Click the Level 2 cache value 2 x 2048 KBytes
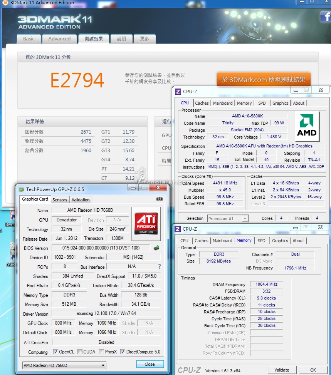Viewport: 331px width, 375px height. (x=286, y=197)
